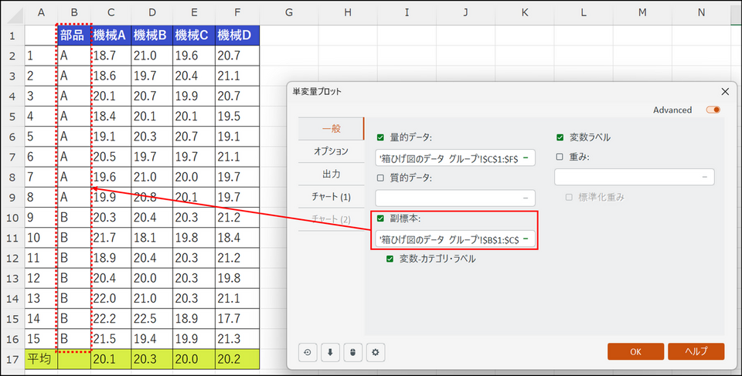Click the download arrow icon in dialog footer
The image size is (742, 376).
pyautogui.click(x=330, y=353)
